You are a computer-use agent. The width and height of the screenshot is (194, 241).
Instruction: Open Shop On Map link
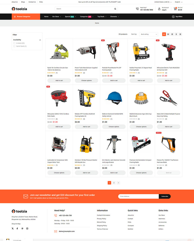tap(16, 224)
